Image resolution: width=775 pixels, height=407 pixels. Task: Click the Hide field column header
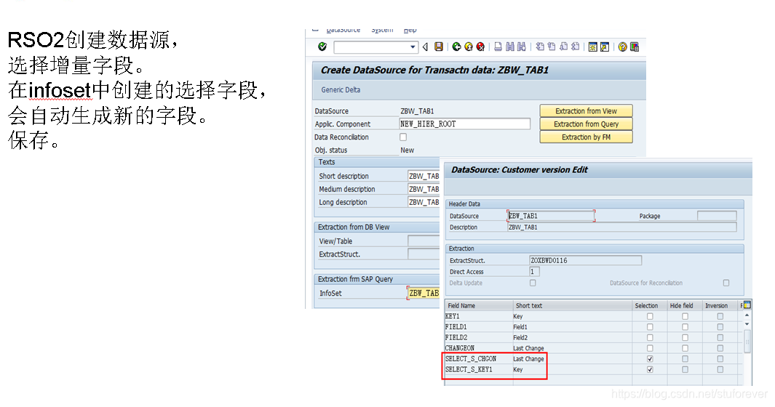pyautogui.click(x=685, y=306)
